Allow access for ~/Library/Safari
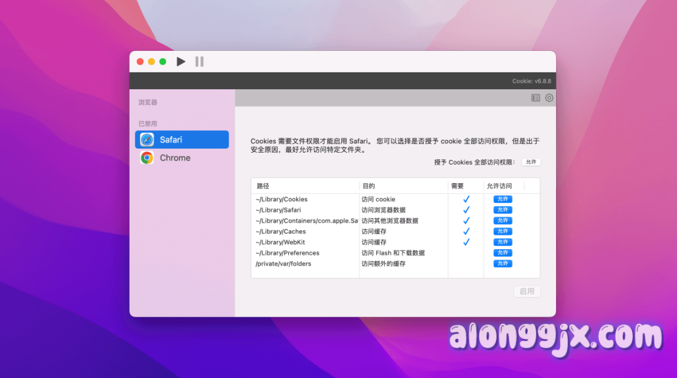677x378 pixels. 502,210
